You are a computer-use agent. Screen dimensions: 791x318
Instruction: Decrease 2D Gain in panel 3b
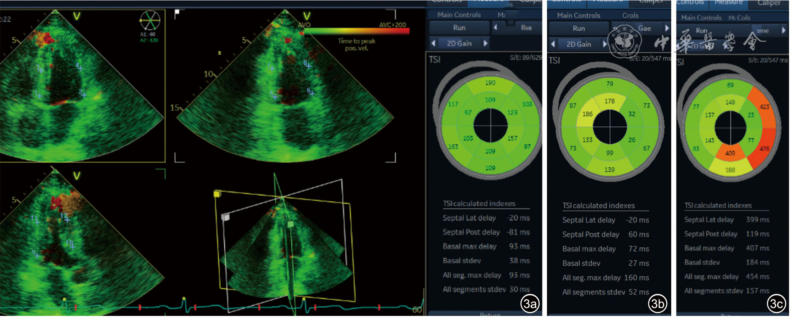553,44
